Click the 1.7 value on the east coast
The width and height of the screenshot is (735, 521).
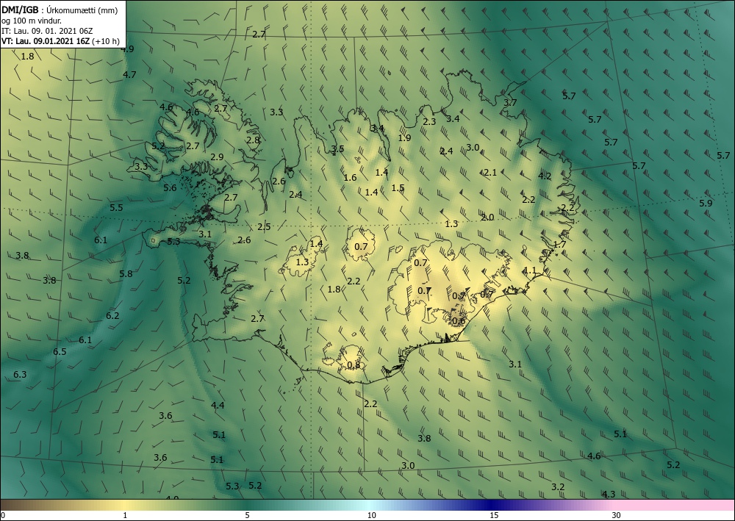tap(559, 244)
